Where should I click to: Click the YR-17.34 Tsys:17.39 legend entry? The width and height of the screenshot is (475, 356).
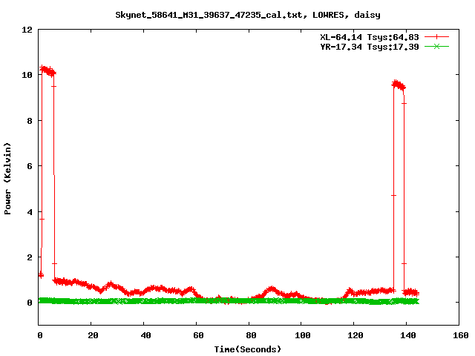tap(370, 47)
